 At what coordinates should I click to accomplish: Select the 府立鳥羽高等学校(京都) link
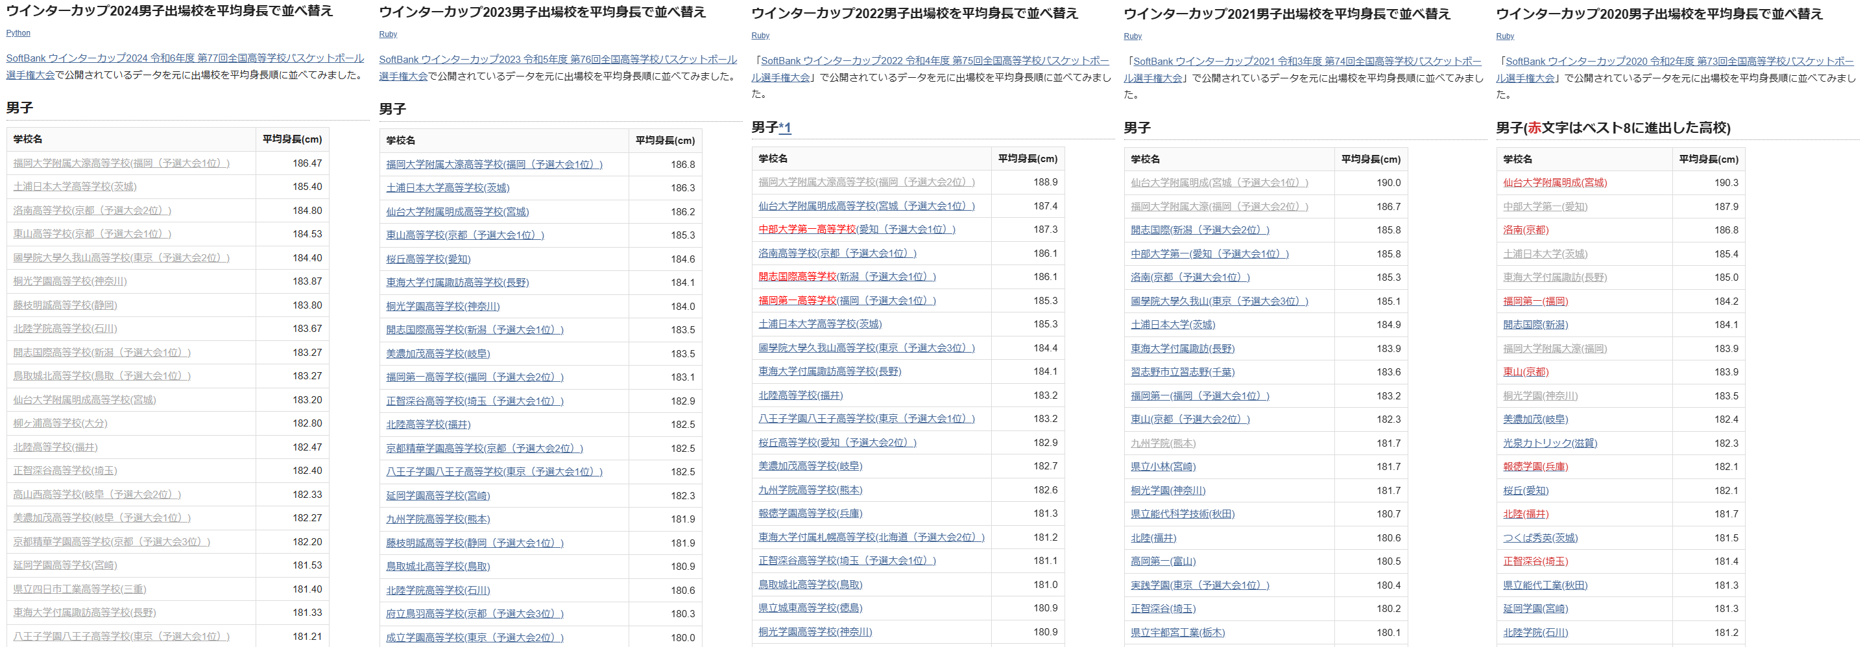coord(474,615)
